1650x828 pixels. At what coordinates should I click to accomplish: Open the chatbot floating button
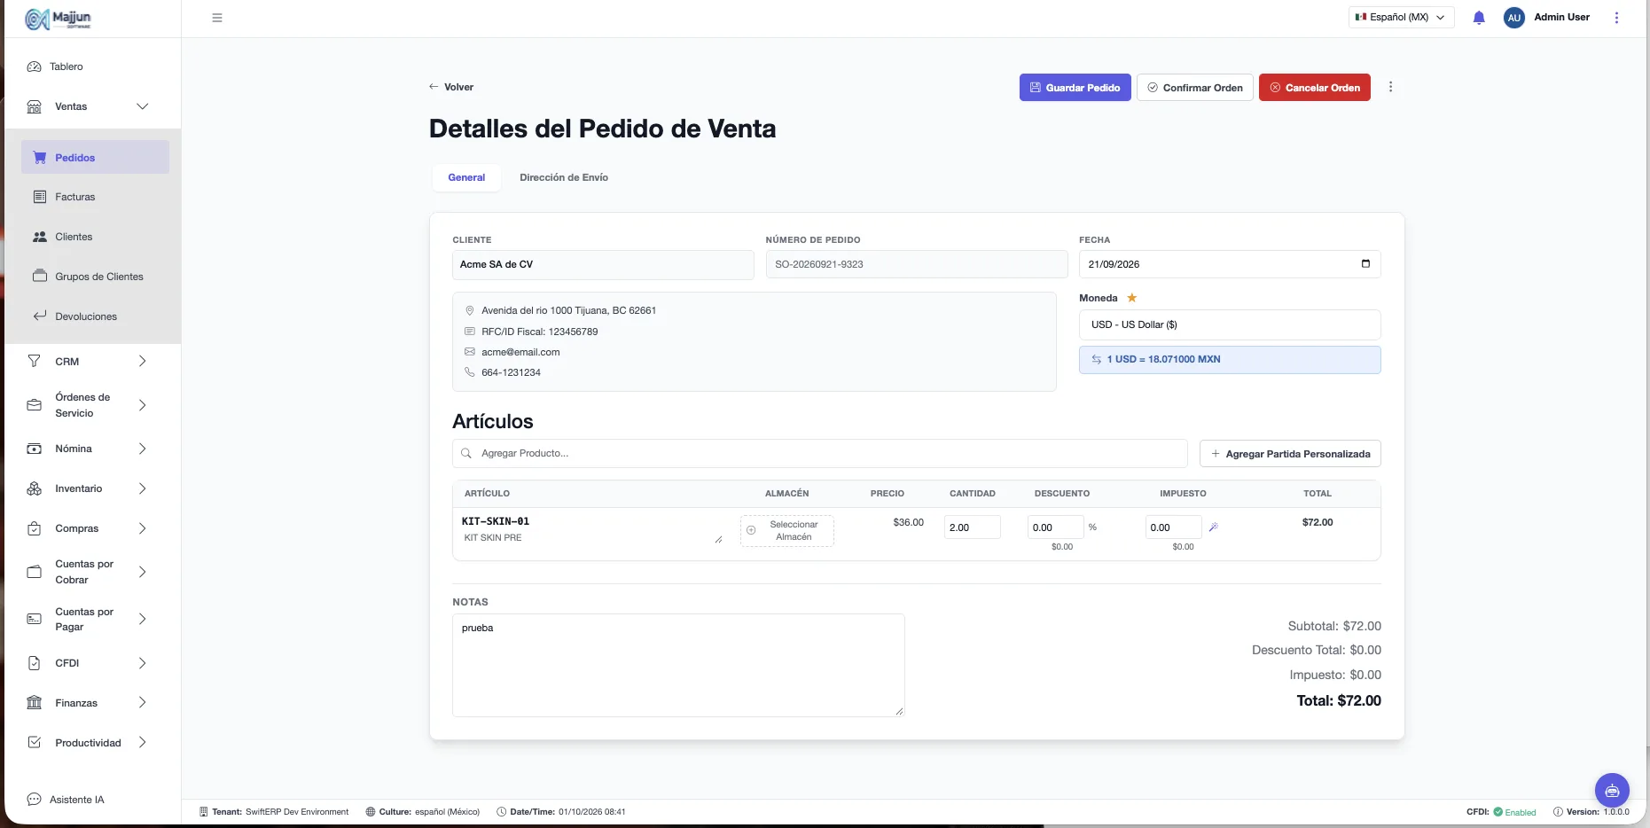click(x=1612, y=791)
